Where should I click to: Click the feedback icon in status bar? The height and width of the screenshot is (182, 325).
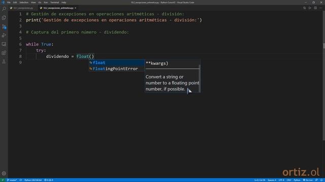316,180
